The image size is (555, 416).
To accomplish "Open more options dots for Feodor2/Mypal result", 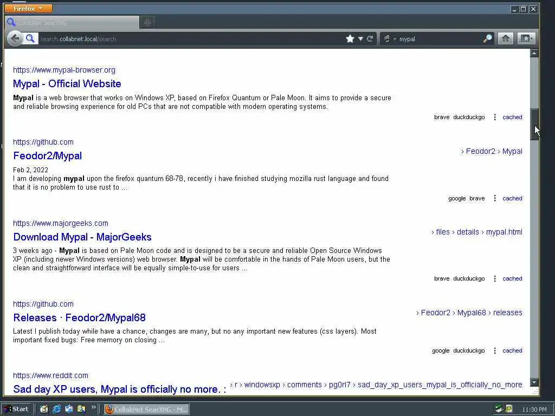I will click(494, 198).
